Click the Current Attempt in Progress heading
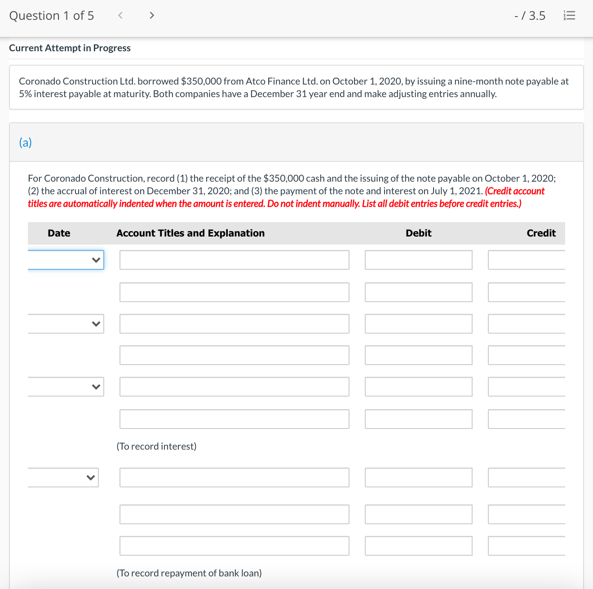 [70, 48]
